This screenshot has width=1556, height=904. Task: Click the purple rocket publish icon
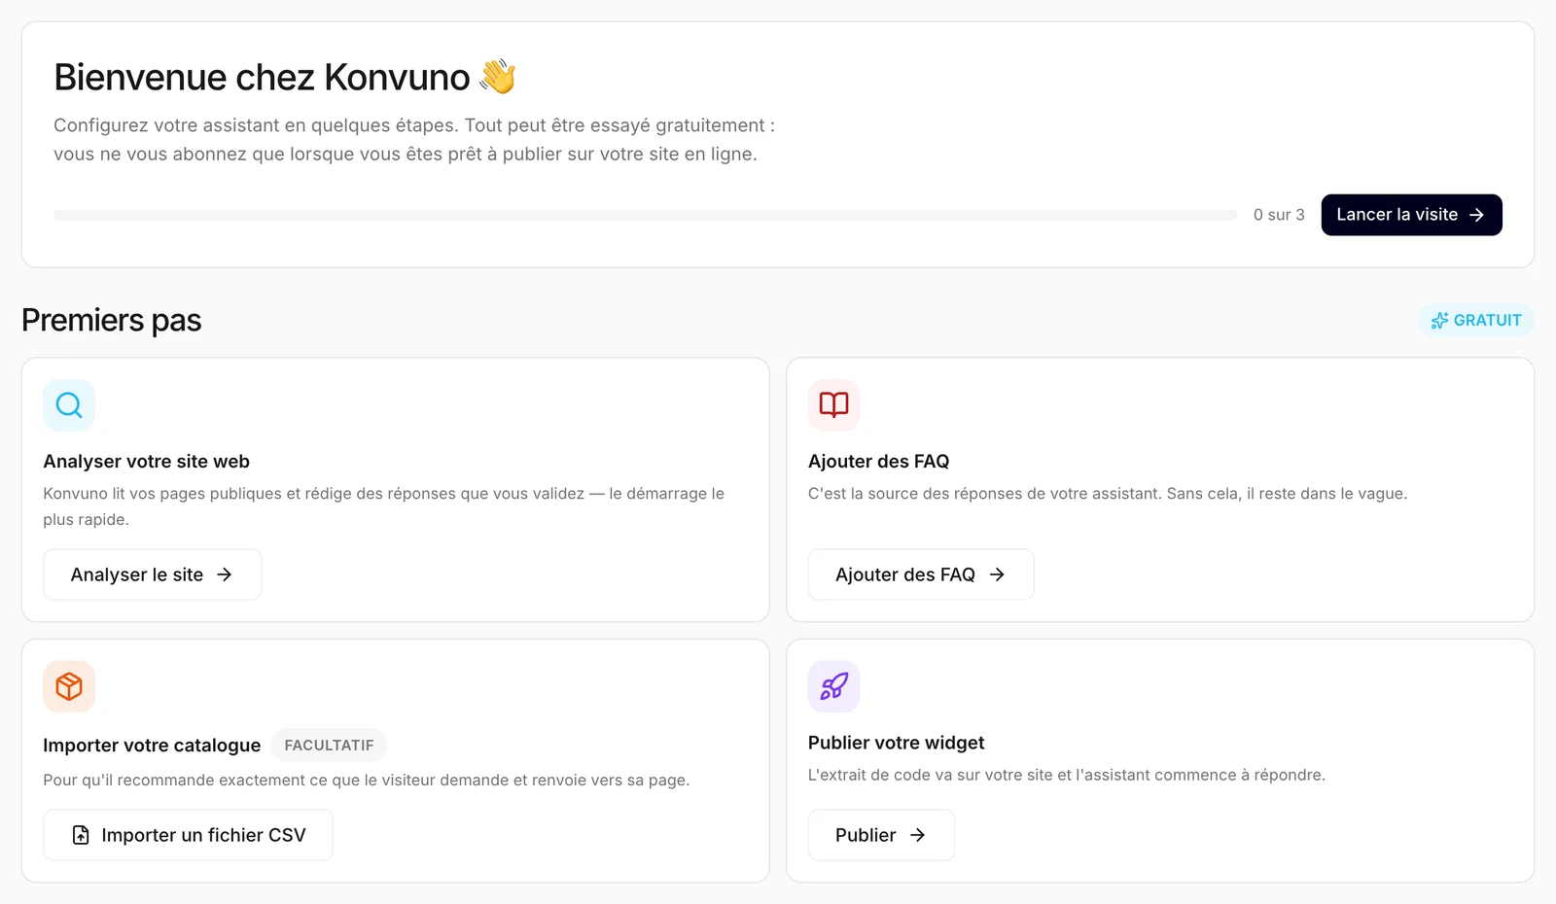[833, 686]
